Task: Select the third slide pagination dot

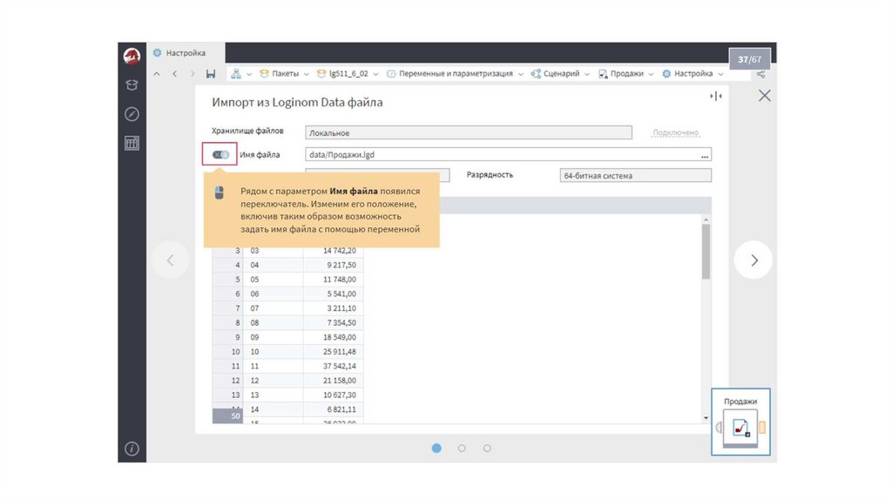Action: click(x=487, y=448)
